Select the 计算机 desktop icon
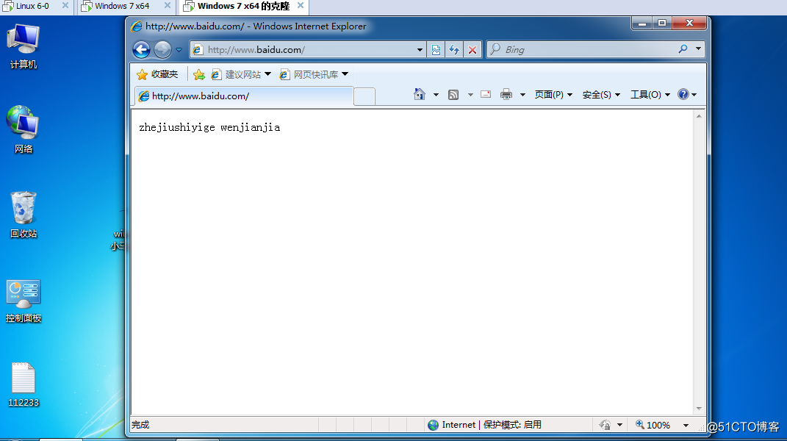 pyautogui.click(x=23, y=46)
